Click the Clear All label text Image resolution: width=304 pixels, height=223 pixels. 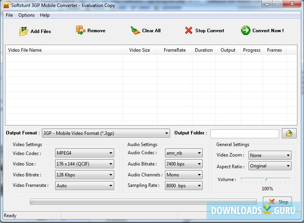(151, 30)
